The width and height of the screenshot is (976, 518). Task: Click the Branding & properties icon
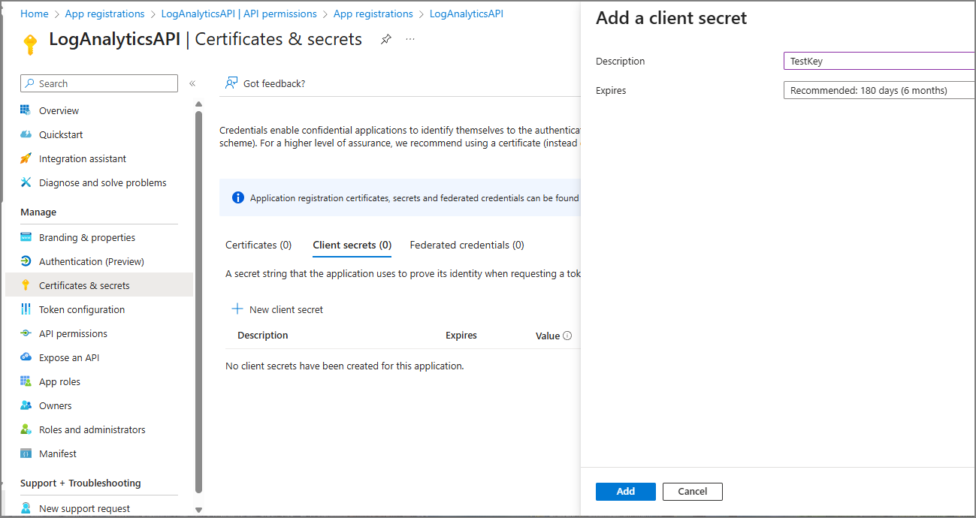coord(26,237)
